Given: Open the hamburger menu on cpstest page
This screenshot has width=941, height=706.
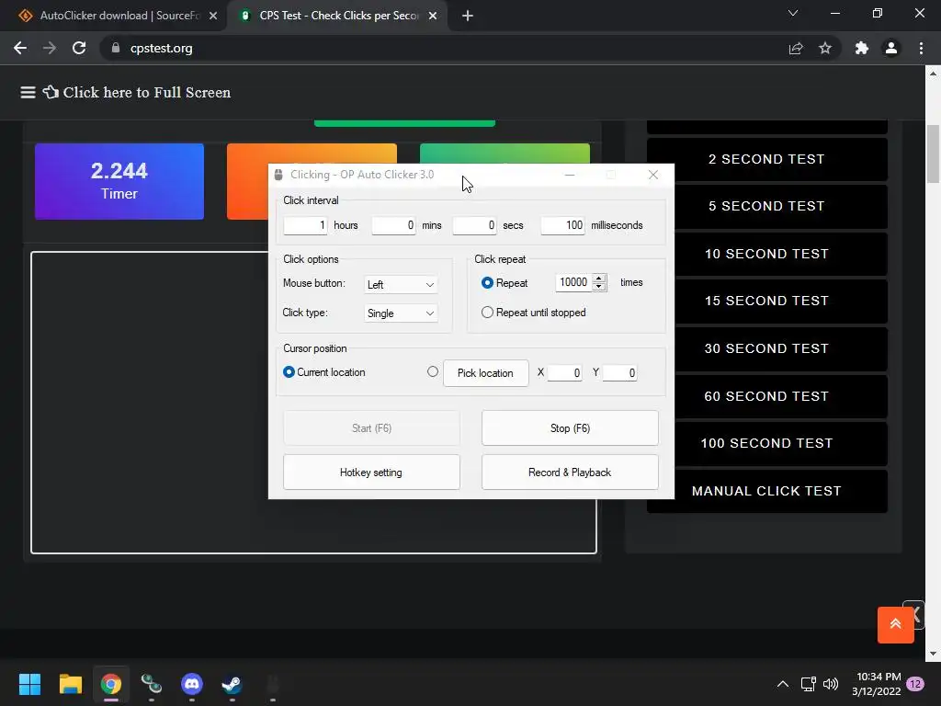Looking at the screenshot, I should click(x=28, y=93).
